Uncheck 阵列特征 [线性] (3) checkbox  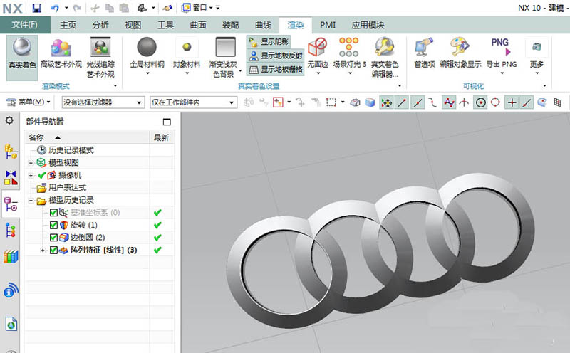(x=53, y=251)
